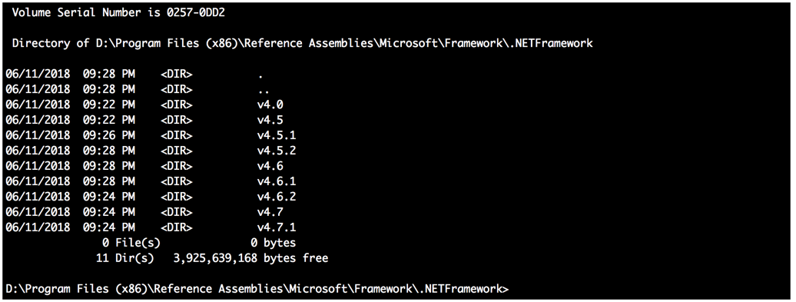
Task: Click the v4.6 directory entry
Action: [270, 166]
